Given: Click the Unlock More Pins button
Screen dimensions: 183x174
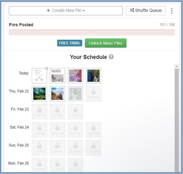Looking at the screenshot, I should [106, 43].
